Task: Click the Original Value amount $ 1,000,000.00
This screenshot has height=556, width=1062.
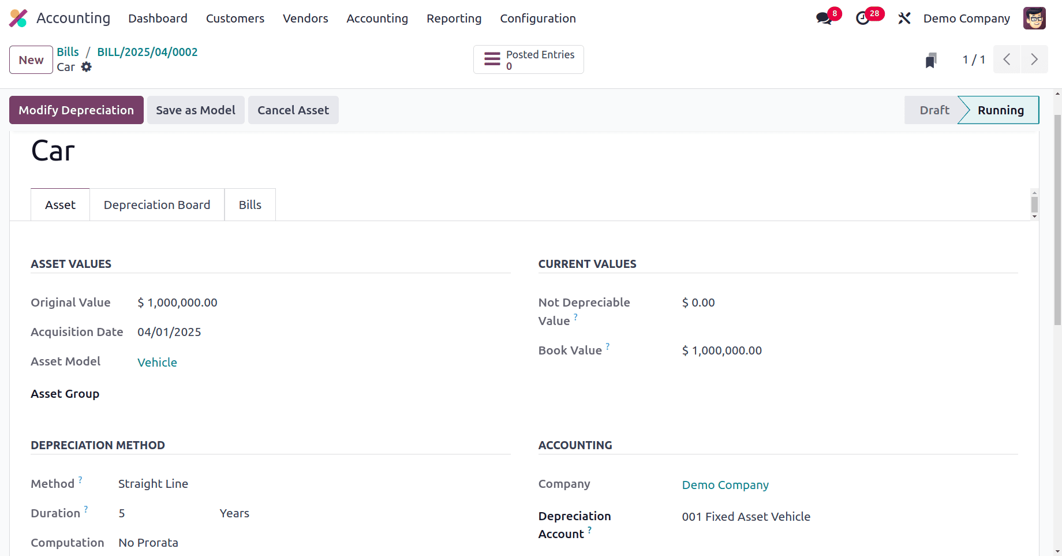Action: click(177, 303)
